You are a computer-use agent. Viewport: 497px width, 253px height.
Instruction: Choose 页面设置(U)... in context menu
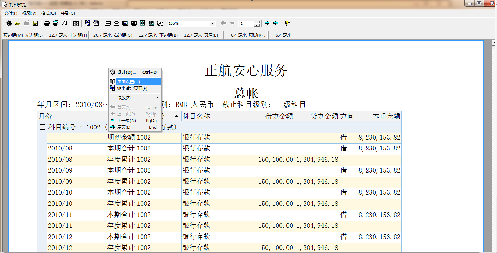tap(135, 82)
